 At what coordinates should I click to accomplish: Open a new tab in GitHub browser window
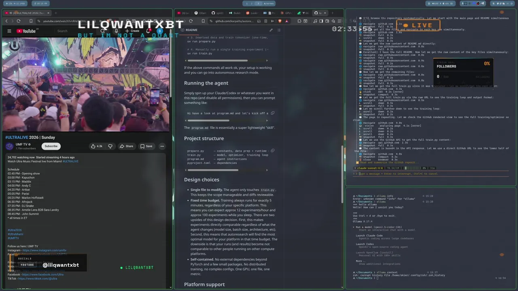[x=333, y=13]
